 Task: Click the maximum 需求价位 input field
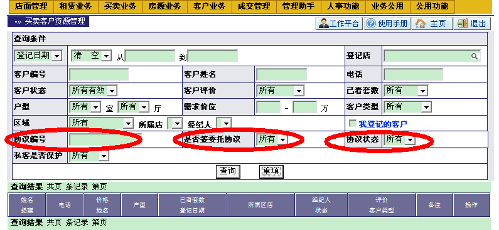(x=304, y=107)
